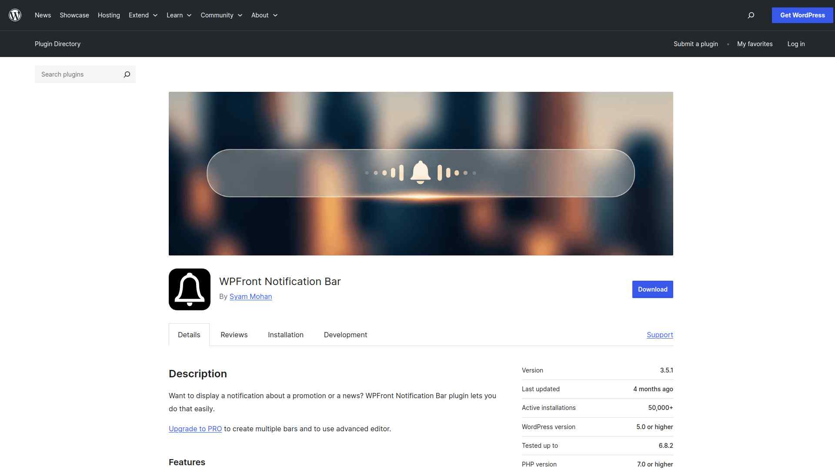Open the Installation tab

point(286,335)
